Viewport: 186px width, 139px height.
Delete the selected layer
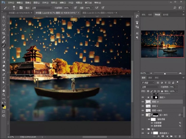click(x=180, y=136)
